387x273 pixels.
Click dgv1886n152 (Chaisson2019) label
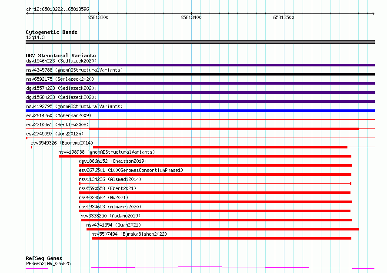point(113,161)
